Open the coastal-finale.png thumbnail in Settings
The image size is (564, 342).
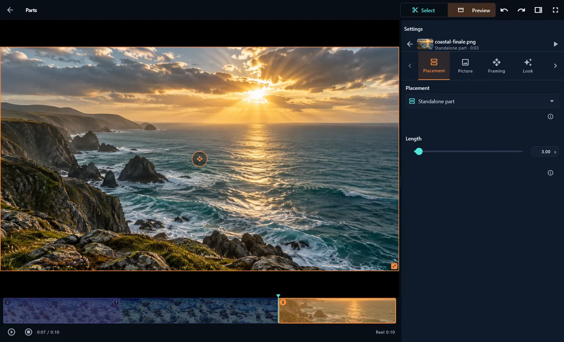425,44
